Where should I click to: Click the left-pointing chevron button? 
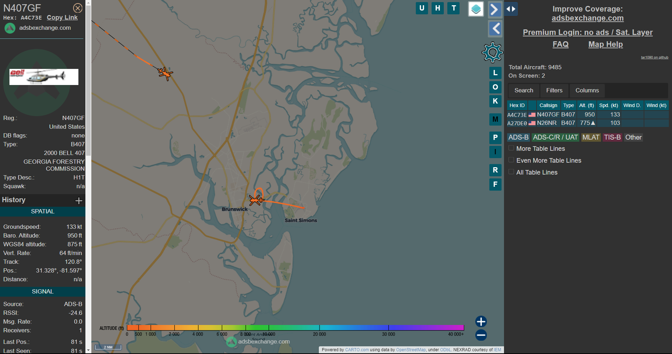coord(495,29)
